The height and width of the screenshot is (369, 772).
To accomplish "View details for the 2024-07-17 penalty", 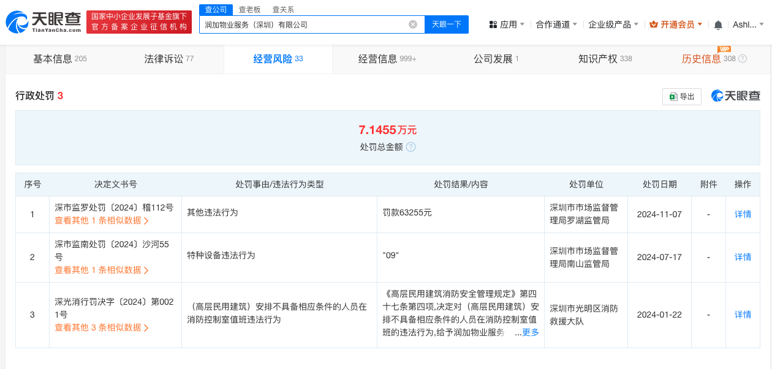I will 743,257.
